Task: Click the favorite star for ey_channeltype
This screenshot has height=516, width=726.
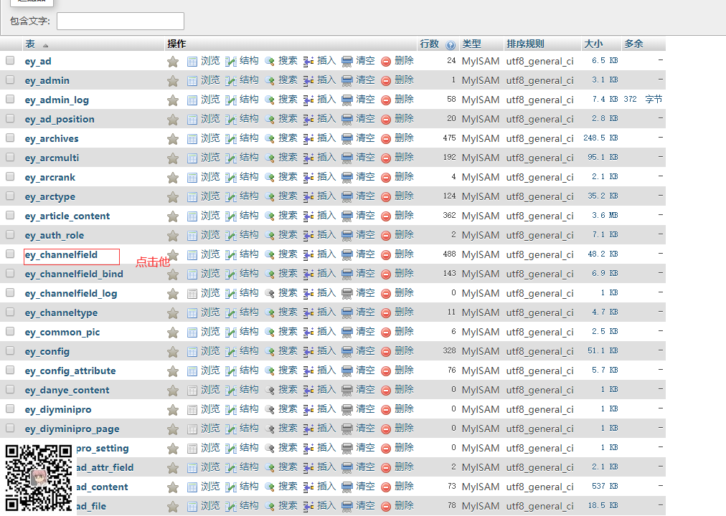Action: coord(172,313)
